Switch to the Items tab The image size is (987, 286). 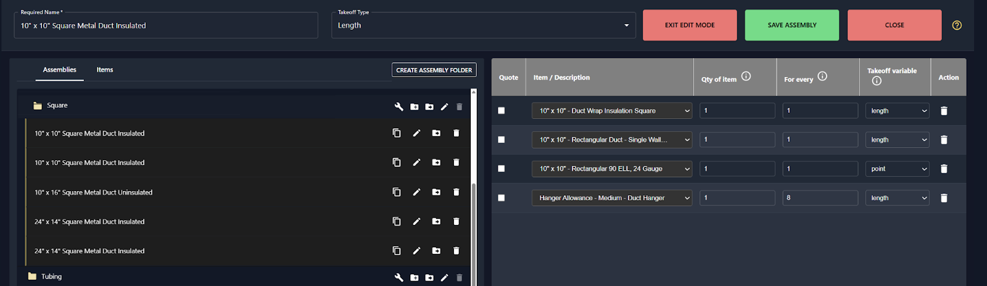point(105,70)
